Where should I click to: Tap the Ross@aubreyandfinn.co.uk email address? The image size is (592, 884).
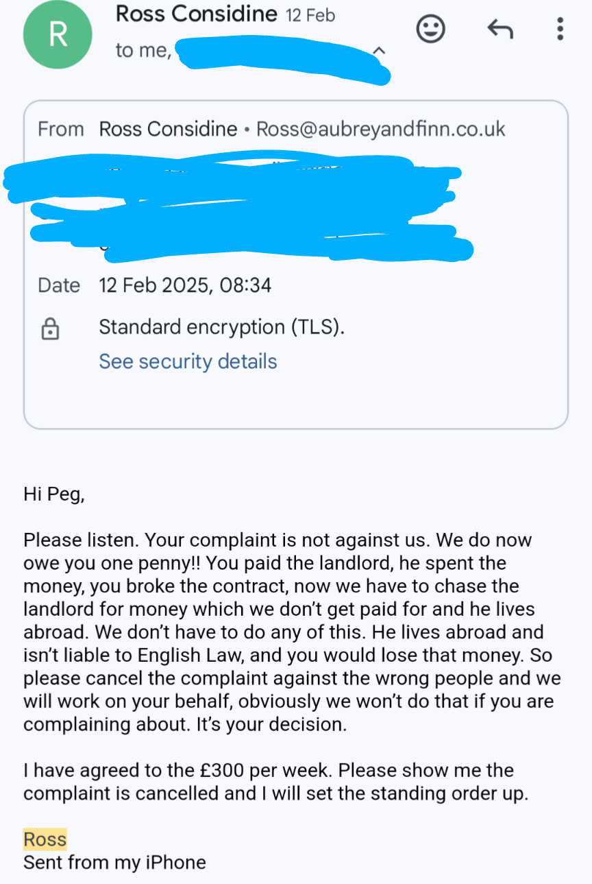(380, 129)
